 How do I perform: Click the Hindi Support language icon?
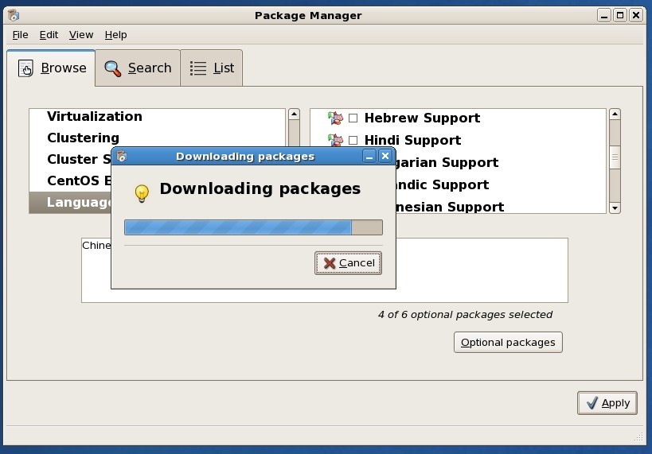tap(335, 140)
